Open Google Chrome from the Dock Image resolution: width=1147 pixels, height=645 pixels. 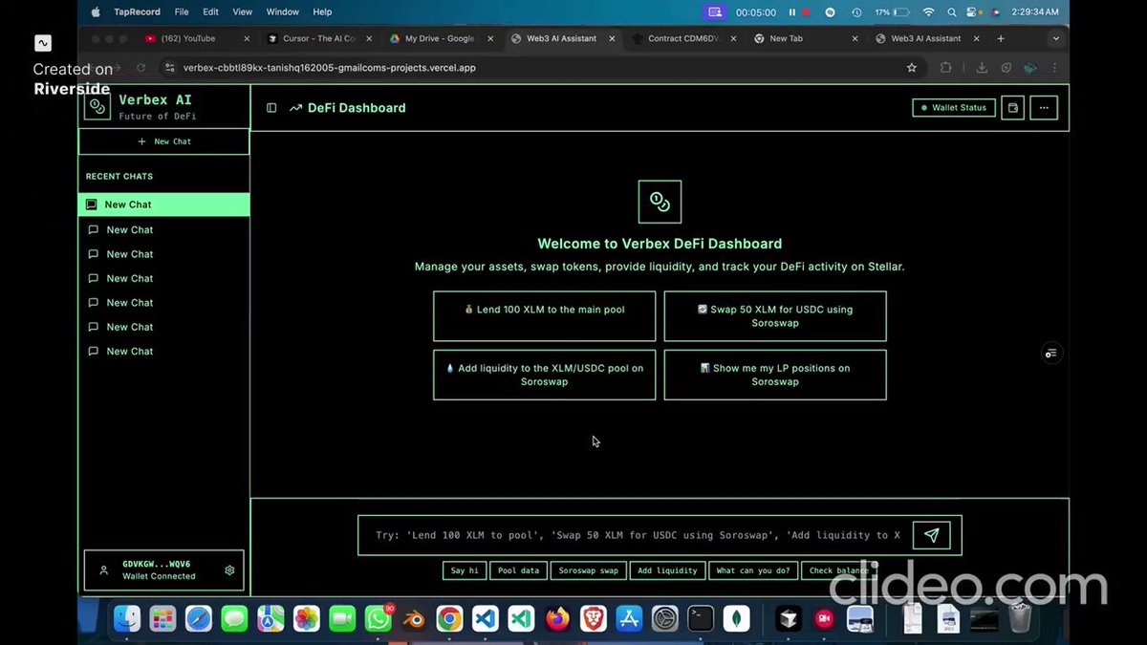coord(449,619)
